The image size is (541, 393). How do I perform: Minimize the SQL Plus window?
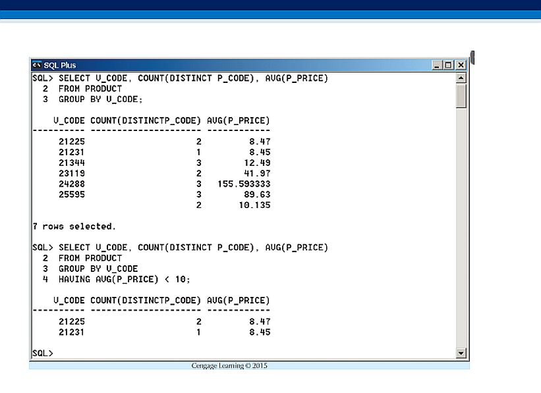point(438,65)
